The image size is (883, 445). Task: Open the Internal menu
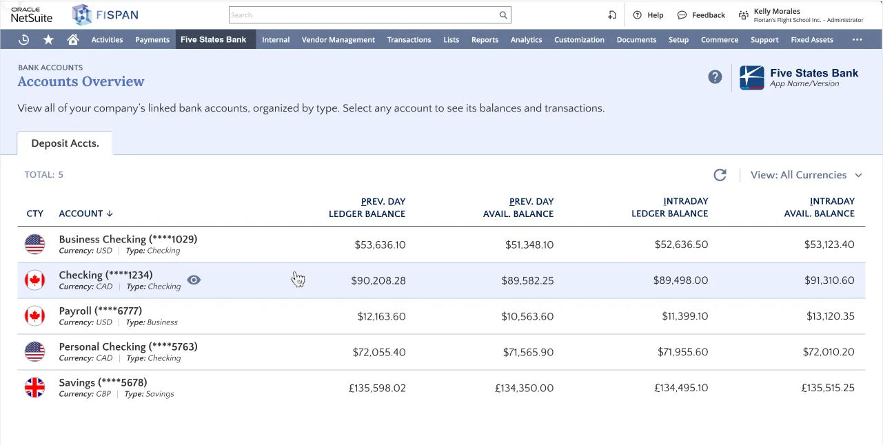pyautogui.click(x=276, y=39)
